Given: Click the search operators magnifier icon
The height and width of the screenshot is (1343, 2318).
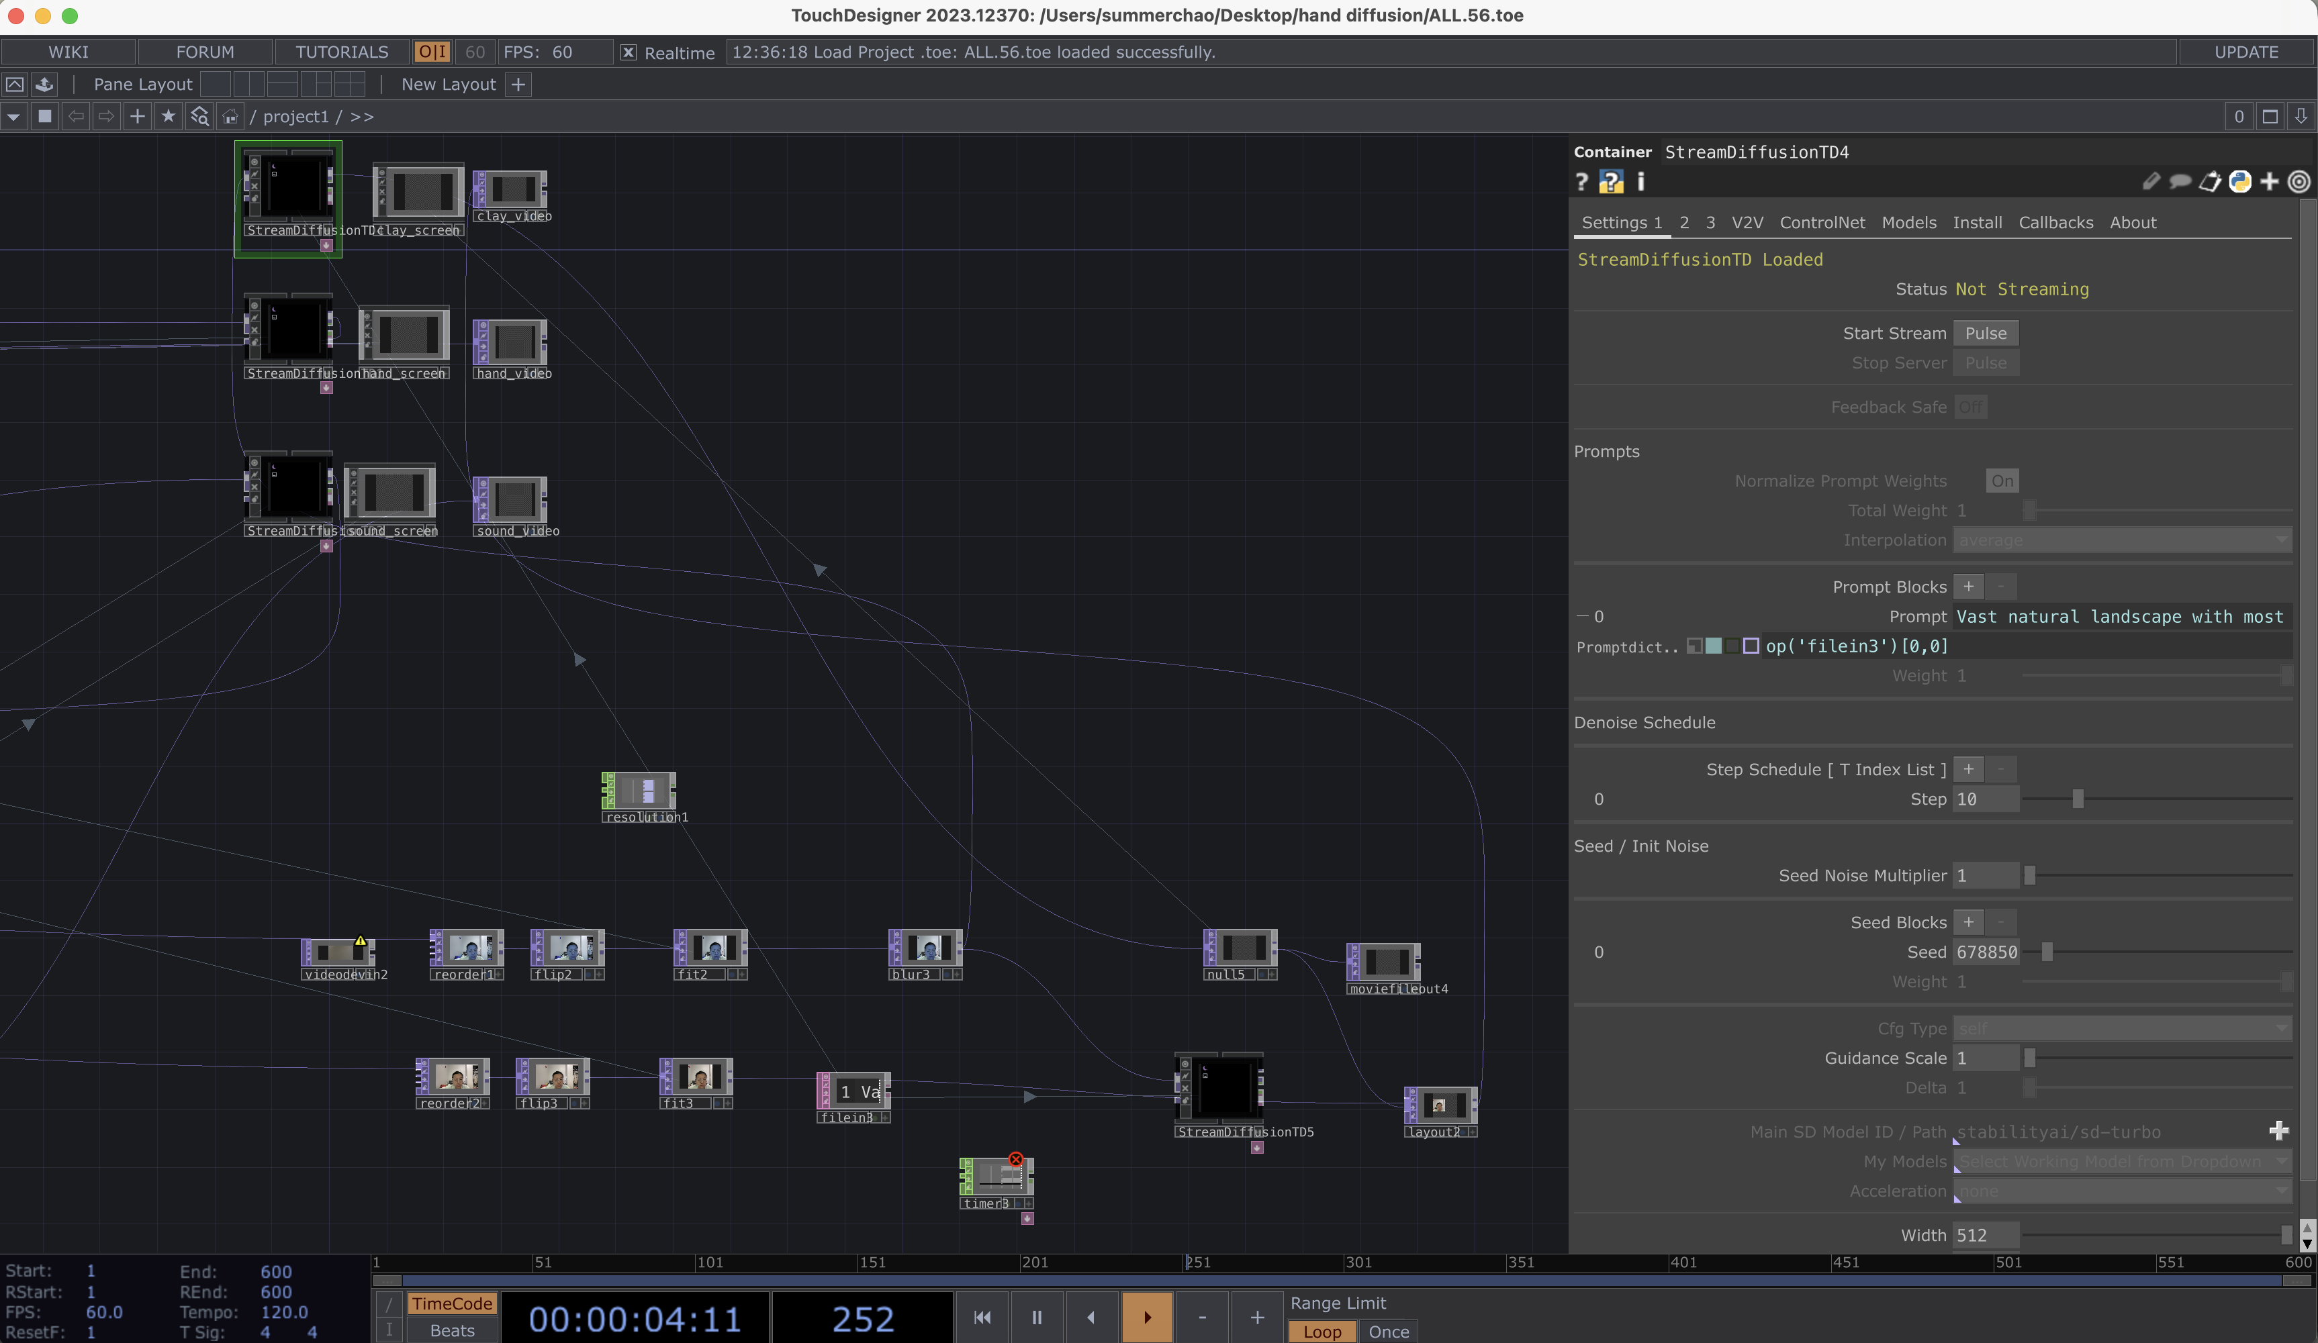Looking at the screenshot, I should pyautogui.click(x=199, y=117).
